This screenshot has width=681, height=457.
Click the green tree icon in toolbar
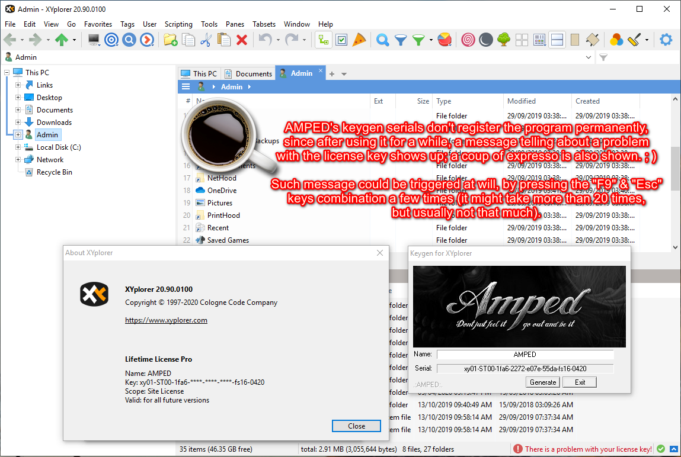click(503, 40)
